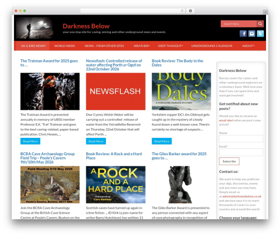The height and width of the screenshot is (236, 280).
Task: Open the Tratman Award for 2025 article
Action: tap(49, 63)
